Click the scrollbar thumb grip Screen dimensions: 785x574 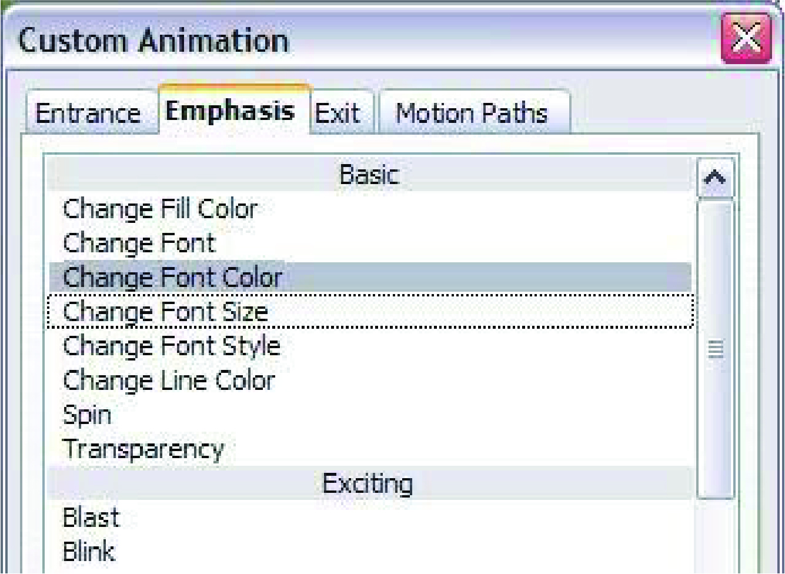715,349
